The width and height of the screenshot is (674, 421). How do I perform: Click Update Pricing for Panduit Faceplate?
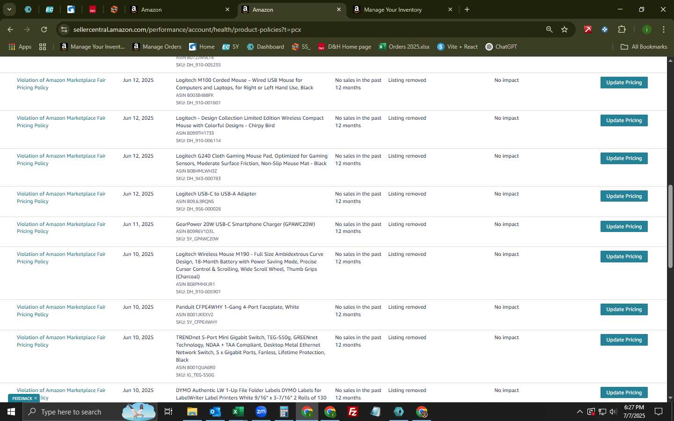(x=624, y=309)
